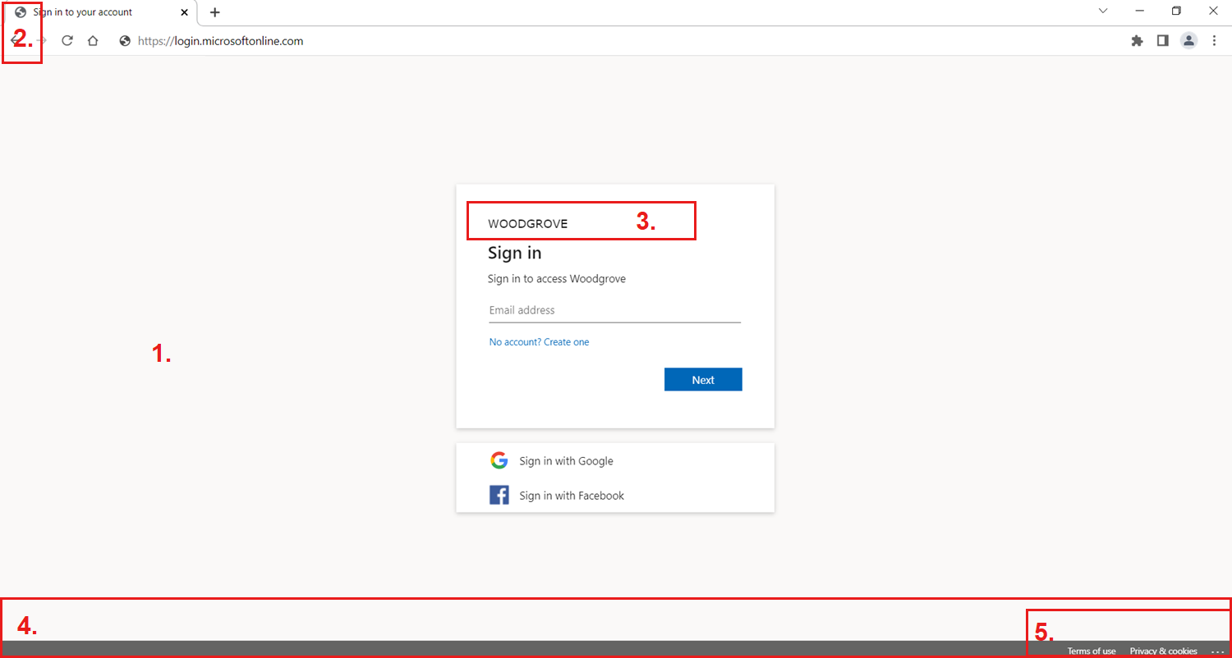The width and height of the screenshot is (1232, 658).
Task: Toggle the browser side panel icon
Action: click(x=1162, y=41)
